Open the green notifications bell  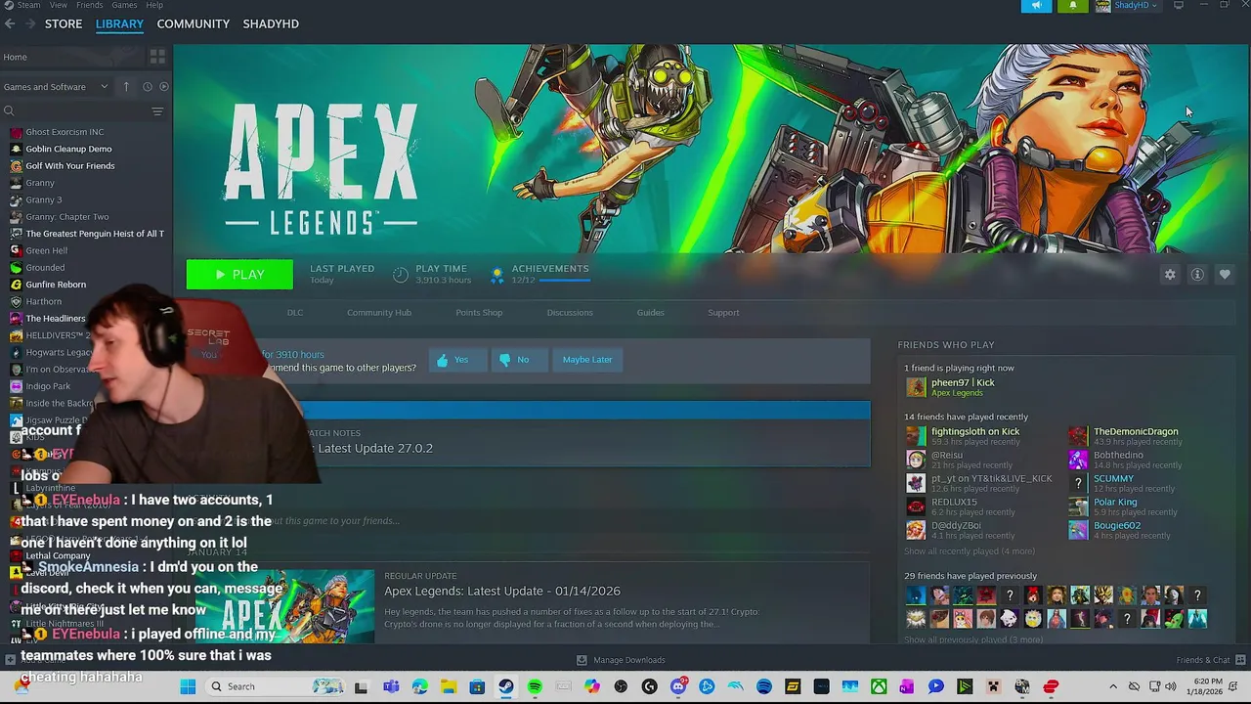coord(1073,6)
